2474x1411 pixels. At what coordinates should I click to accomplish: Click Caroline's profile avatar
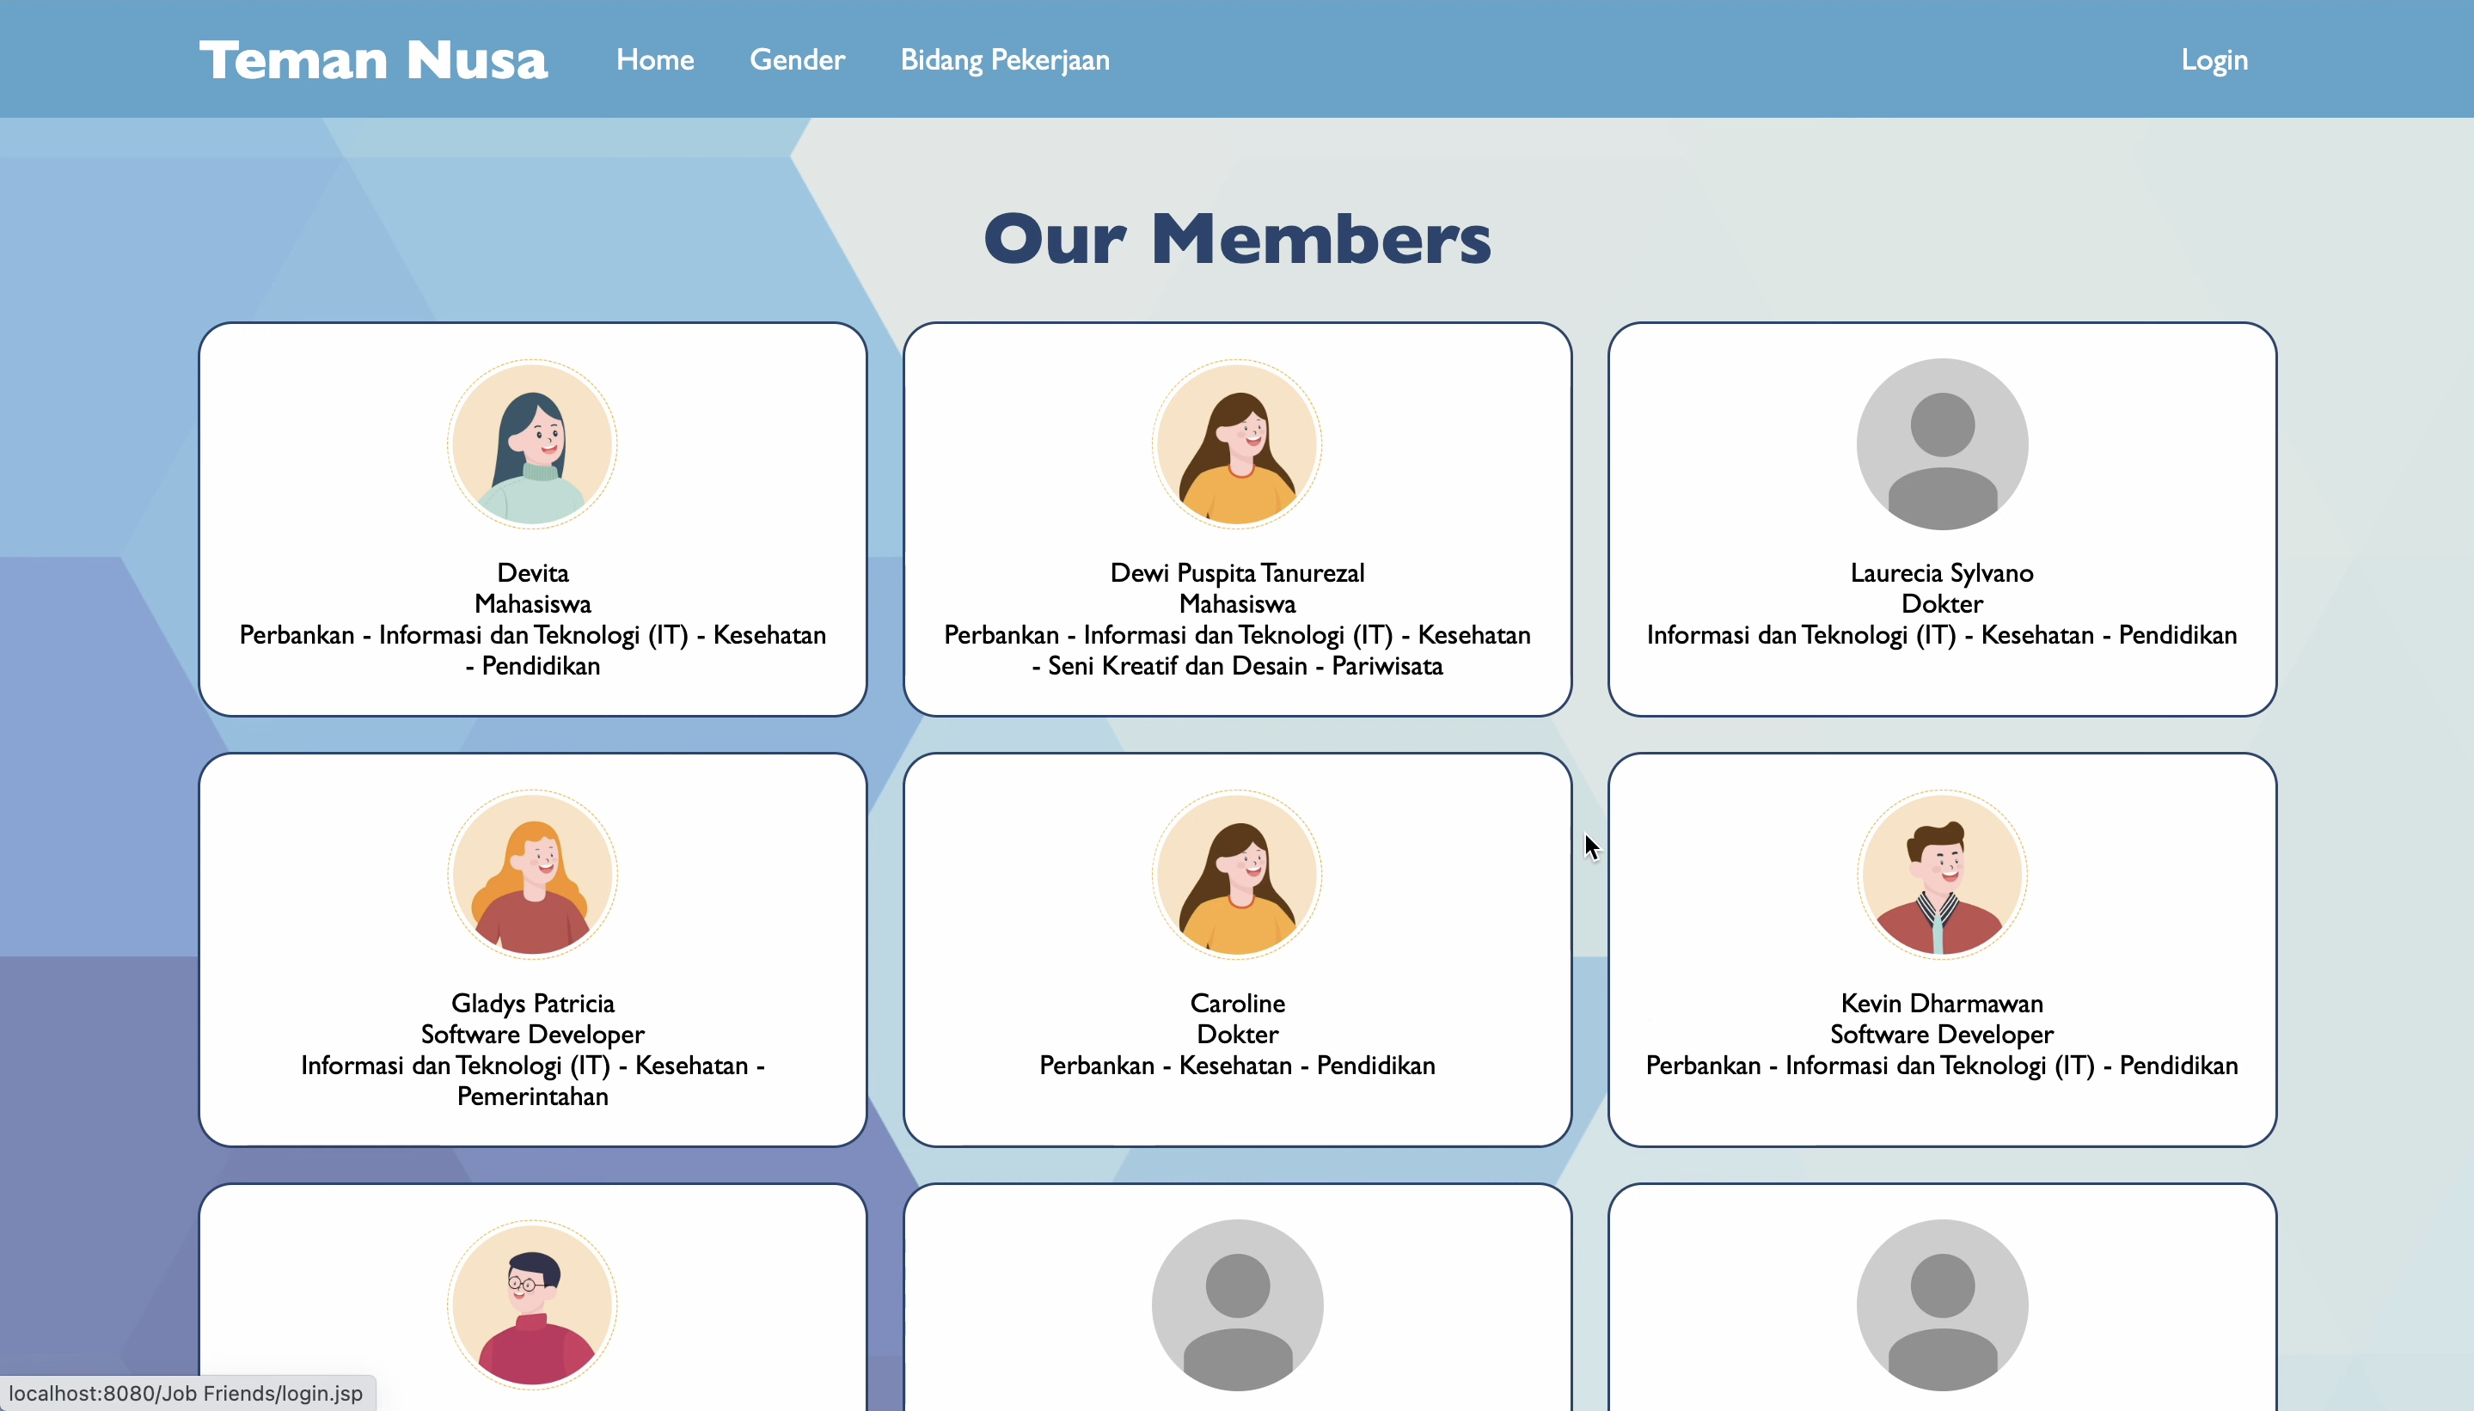(1237, 874)
